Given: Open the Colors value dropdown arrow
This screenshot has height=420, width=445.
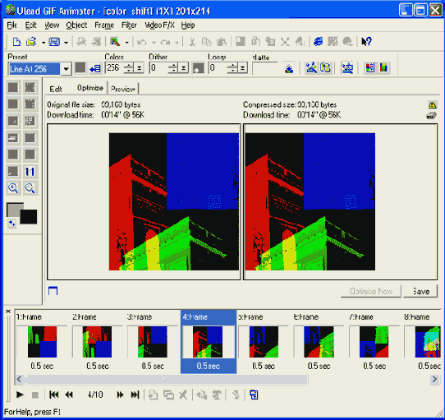Looking at the screenshot, I should pos(140,68).
